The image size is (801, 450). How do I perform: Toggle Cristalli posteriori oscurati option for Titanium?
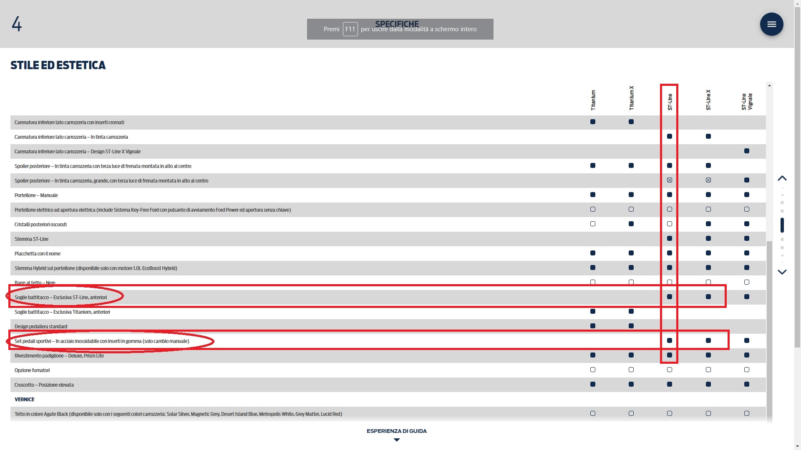point(593,224)
